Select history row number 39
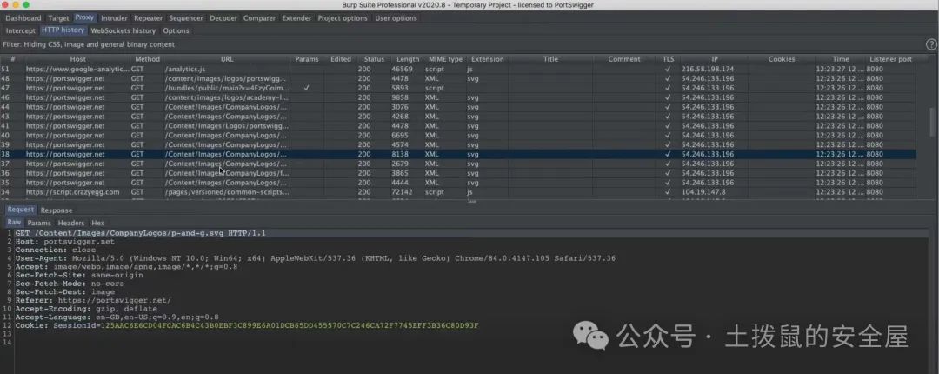The width and height of the screenshot is (939, 374). [x=457, y=144]
